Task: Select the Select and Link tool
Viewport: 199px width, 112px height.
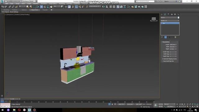Action: point(10,7)
